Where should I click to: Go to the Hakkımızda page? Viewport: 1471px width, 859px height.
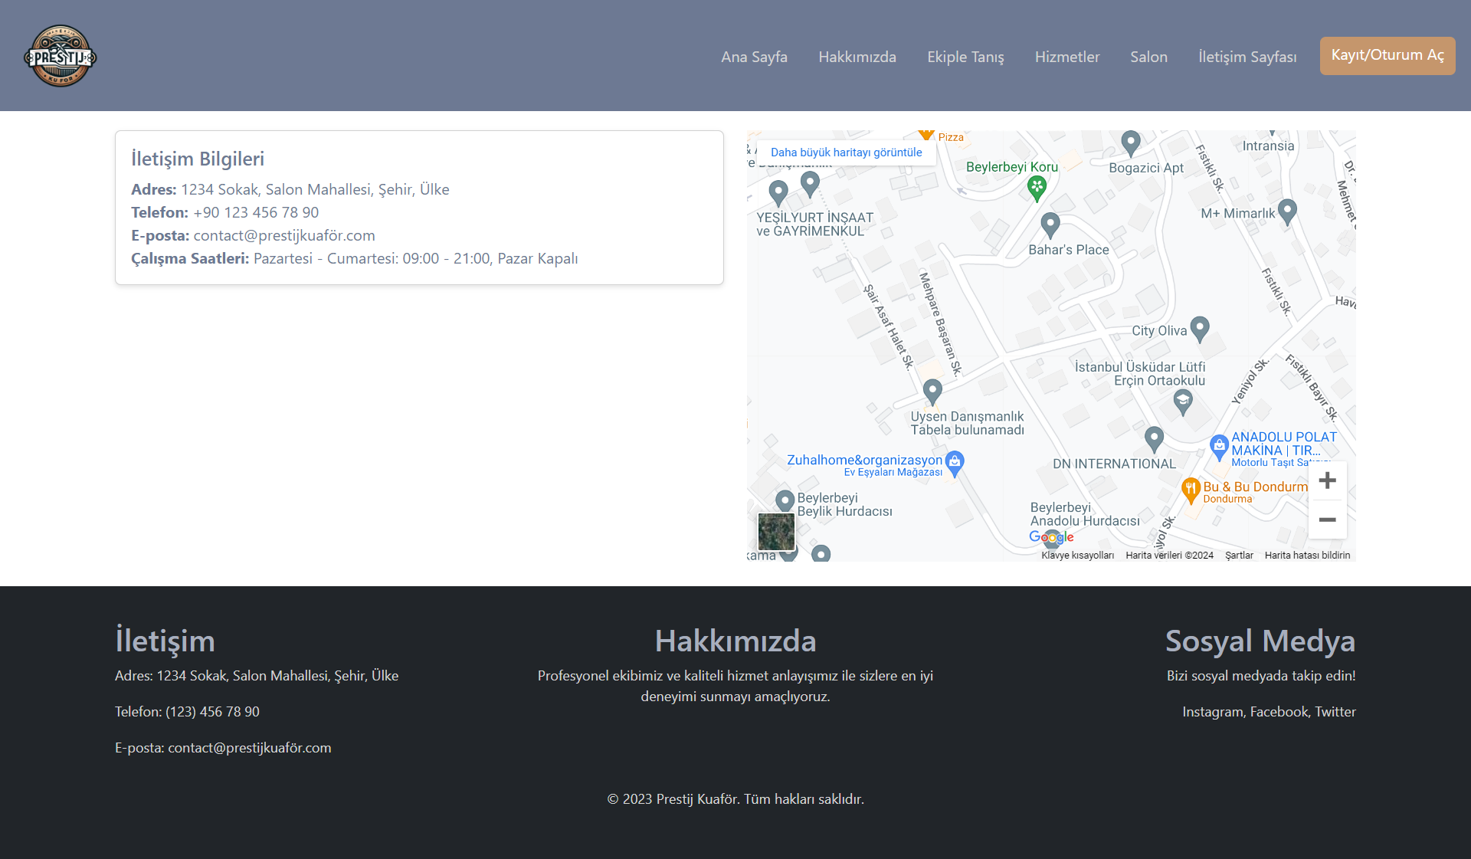[857, 57]
